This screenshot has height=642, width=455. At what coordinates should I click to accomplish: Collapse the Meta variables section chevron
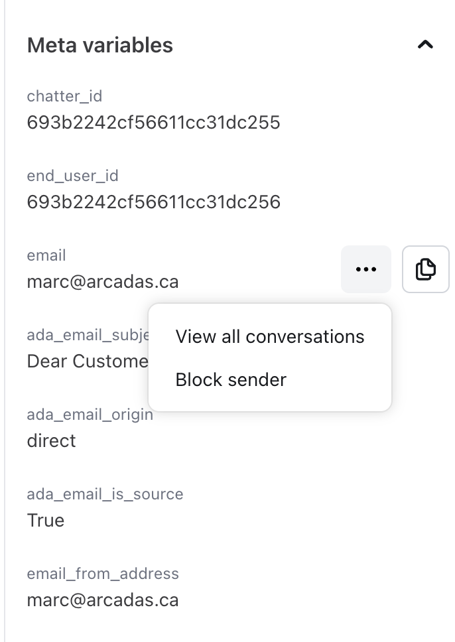pos(425,45)
